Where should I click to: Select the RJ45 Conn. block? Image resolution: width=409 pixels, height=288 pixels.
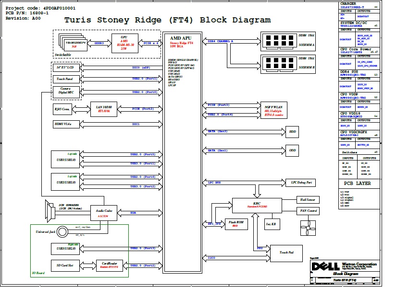pos(63,109)
